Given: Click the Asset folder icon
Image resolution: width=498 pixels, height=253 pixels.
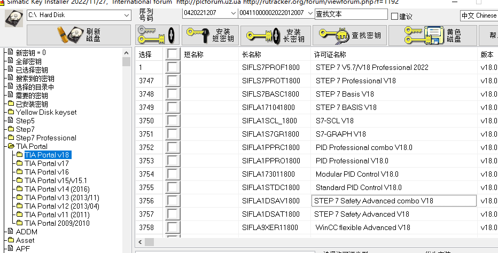Looking at the screenshot, I should 11,240.
